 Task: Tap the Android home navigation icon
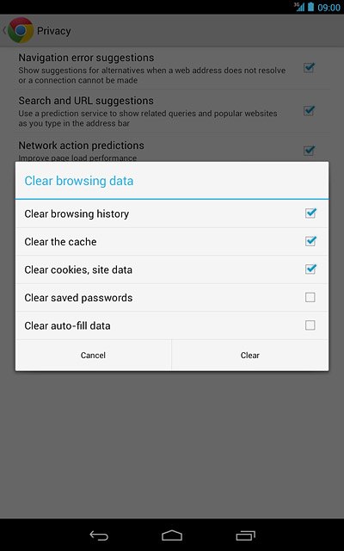(x=172, y=536)
